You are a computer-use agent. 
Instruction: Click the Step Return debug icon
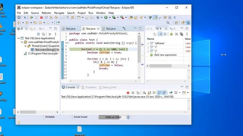coord(61,17)
